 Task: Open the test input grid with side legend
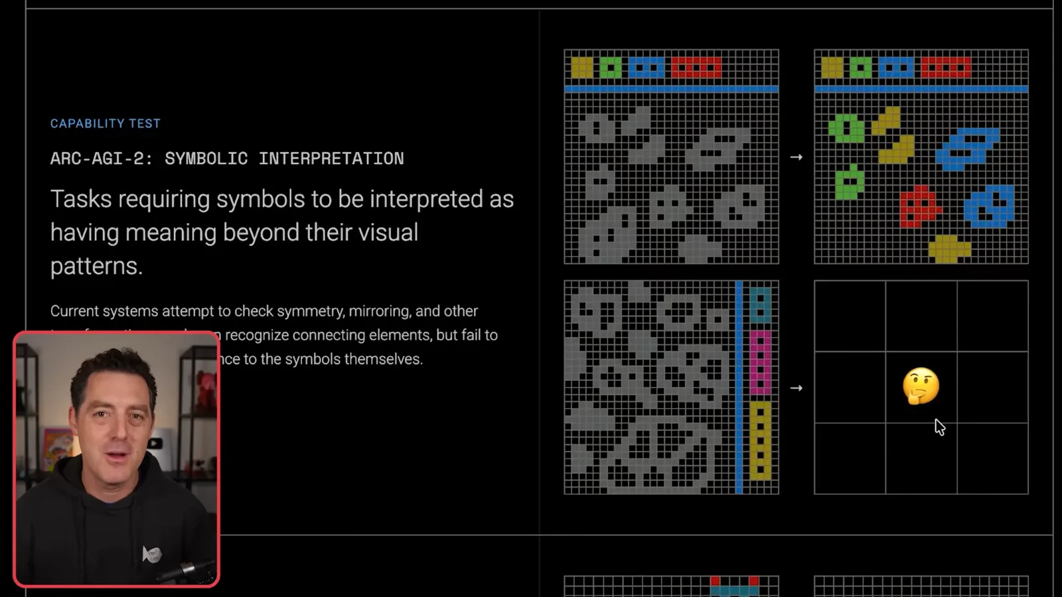pos(671,387)
